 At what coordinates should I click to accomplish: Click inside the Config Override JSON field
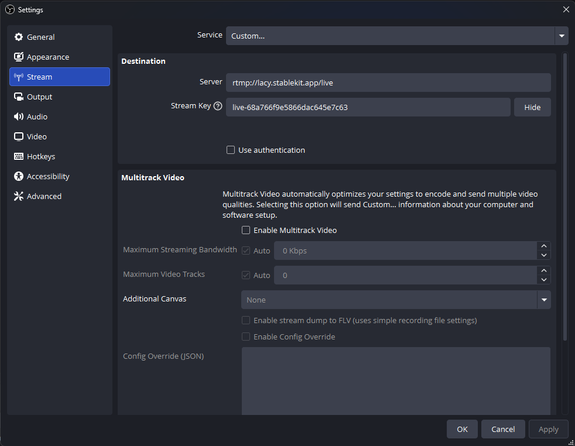coord(396,380)
